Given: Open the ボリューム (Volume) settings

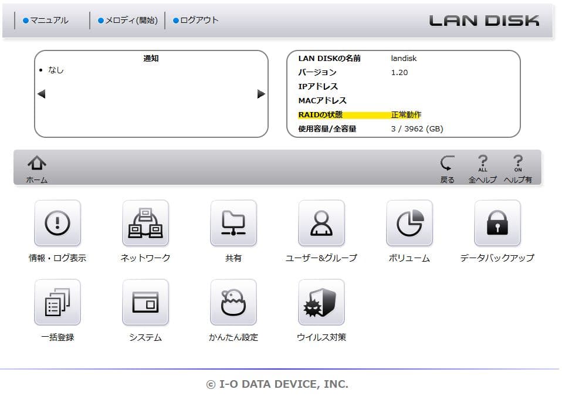Looking at the screenshot, I should pyautogui.click(x=409, y=224).
